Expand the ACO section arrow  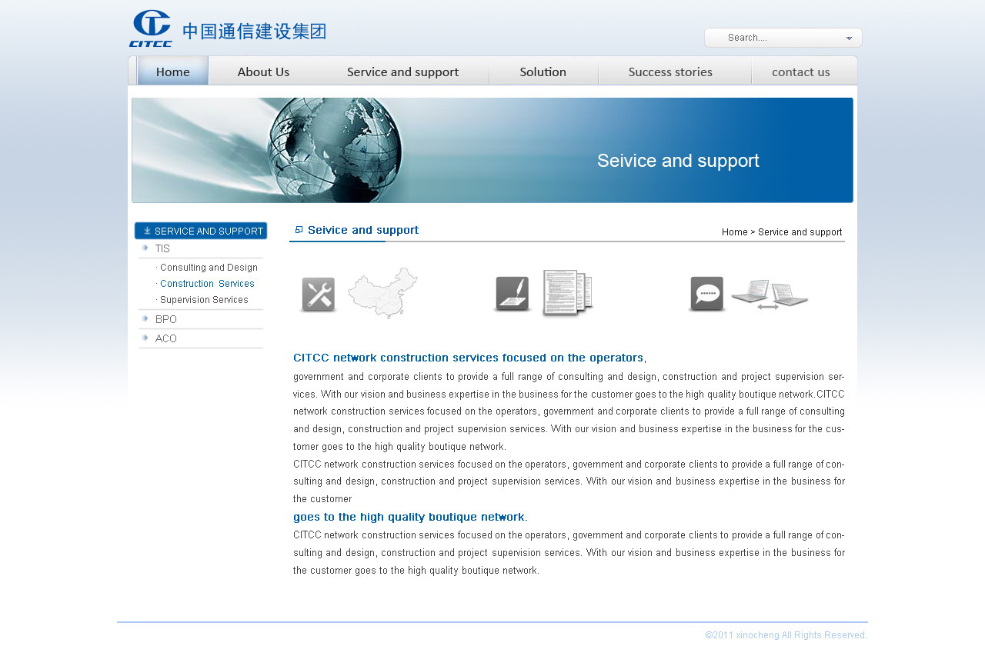pos(145,338)
